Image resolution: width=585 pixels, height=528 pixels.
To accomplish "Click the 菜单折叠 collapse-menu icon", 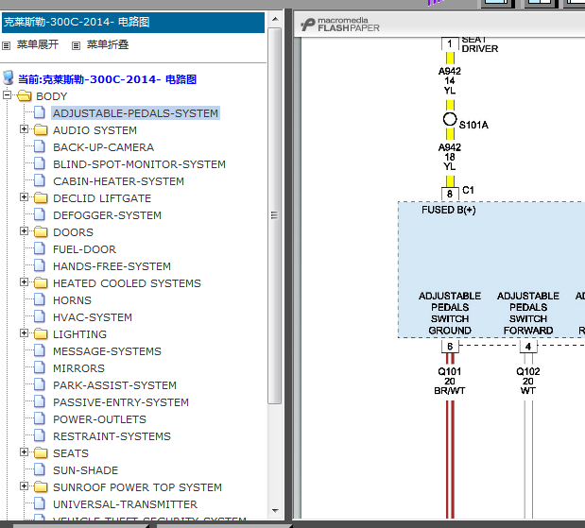I will click(77, 46).
